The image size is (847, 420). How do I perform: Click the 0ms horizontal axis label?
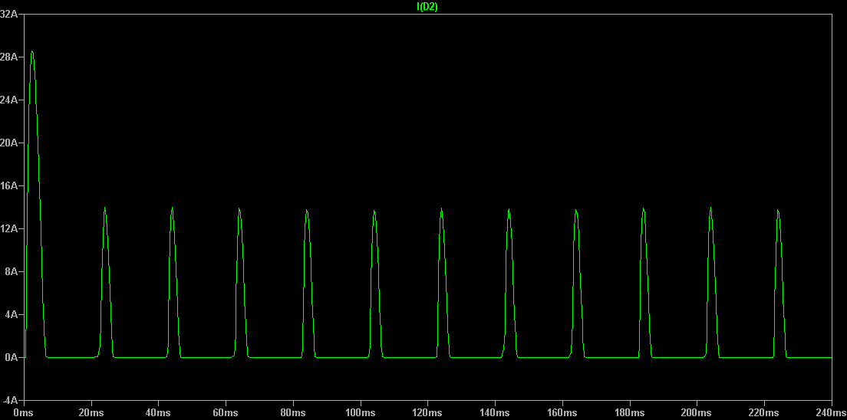25,413
